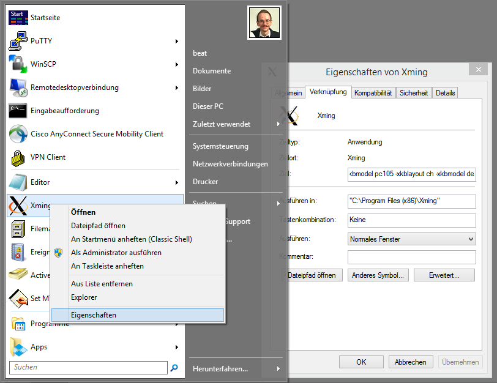Expand the WinSCP submenu arrow
Viewport: 497px width, 383px height.
(x=177, y=64)
